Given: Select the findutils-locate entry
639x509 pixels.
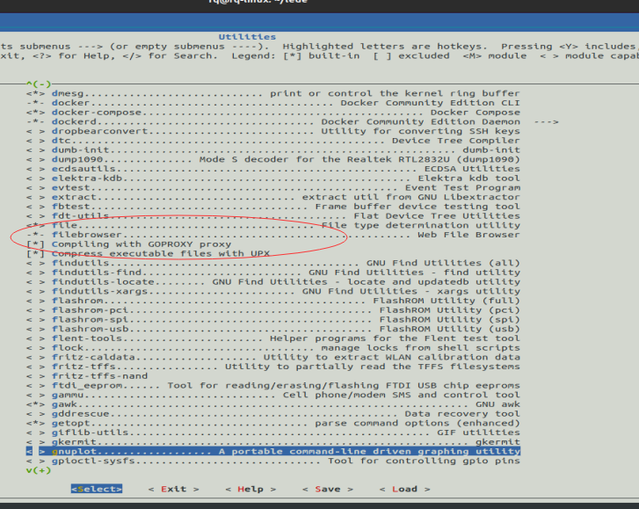Looking at the screenshot, I should pyautogui.click(x=273, y=282).
